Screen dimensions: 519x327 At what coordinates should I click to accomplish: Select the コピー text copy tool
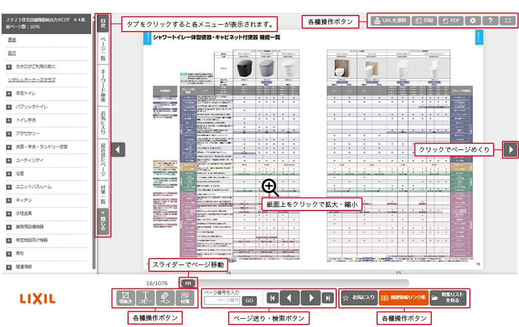145,298
